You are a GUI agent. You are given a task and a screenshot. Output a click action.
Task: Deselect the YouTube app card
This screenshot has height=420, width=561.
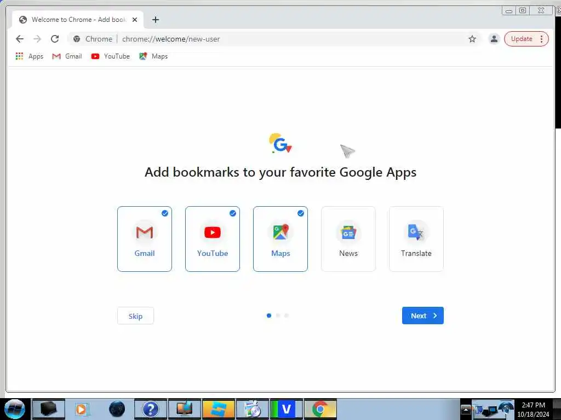click(x=213, y=239)
